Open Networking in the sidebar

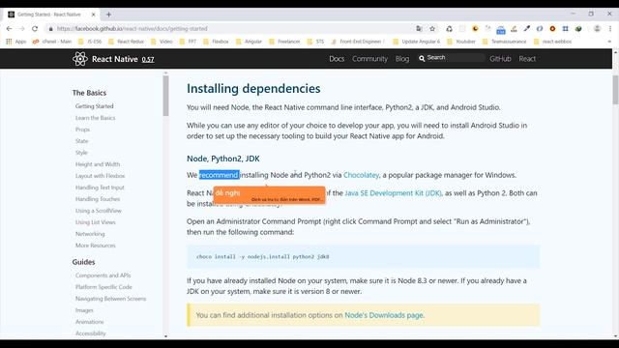90,234
